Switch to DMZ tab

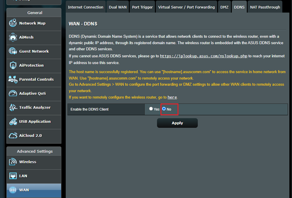[x=224, y=7]
